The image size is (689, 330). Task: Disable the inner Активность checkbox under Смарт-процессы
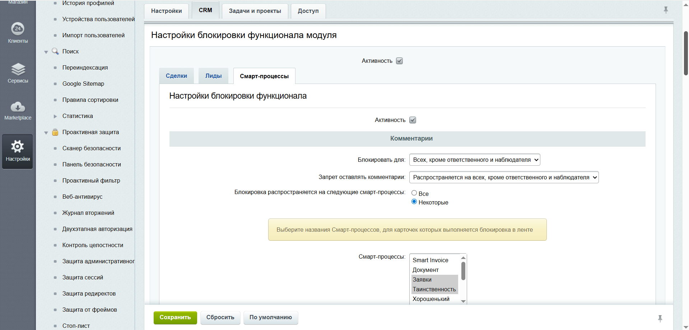[x=413, y=120]
